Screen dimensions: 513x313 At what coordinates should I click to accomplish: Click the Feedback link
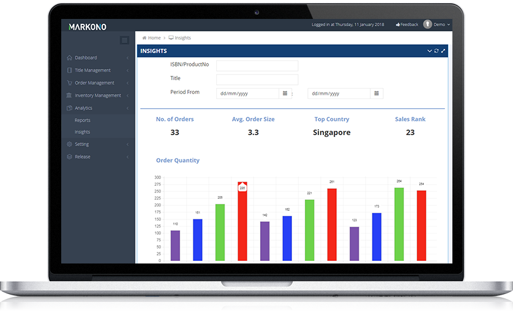point(410,24)
